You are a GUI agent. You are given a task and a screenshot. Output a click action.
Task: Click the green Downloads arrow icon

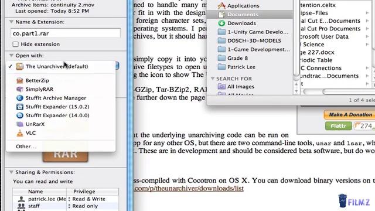click(221, 23)
